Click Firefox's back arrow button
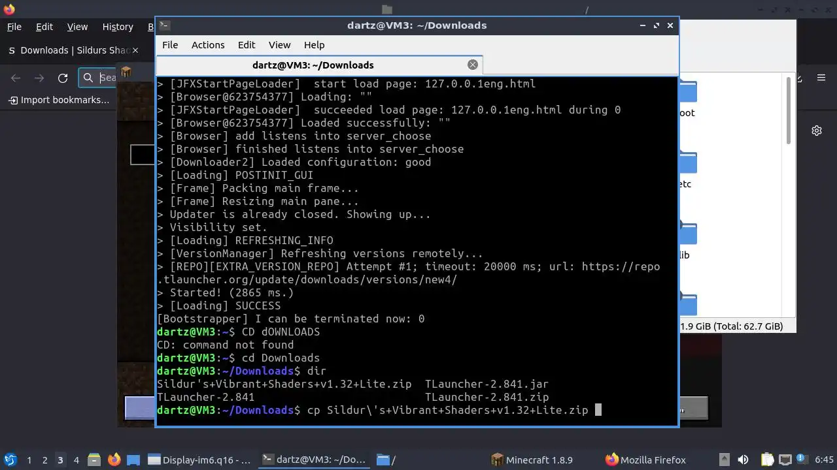 (x=16, y=78)
